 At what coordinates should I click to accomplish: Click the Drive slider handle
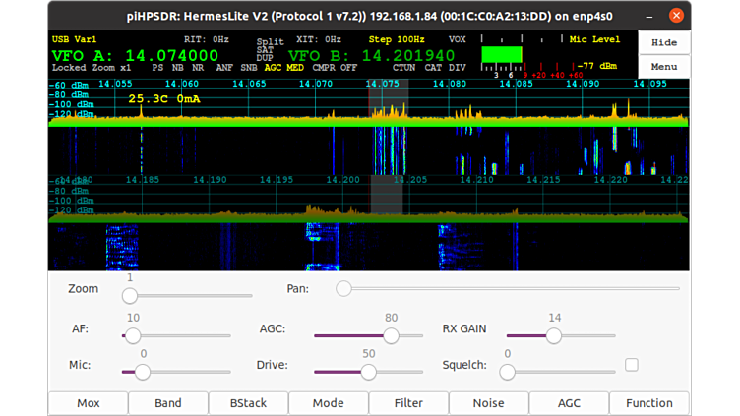pos(368,372)
